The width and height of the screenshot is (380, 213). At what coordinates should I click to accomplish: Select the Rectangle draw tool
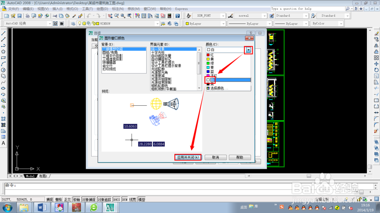pos(3,58)
